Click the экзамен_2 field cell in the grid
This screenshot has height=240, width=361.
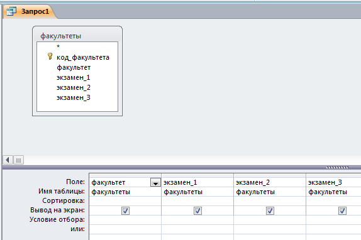coord(270,182)
